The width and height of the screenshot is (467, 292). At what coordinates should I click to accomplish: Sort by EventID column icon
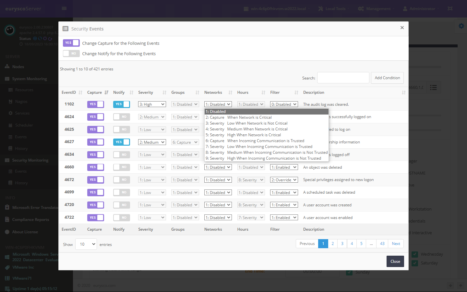point(80,92)
